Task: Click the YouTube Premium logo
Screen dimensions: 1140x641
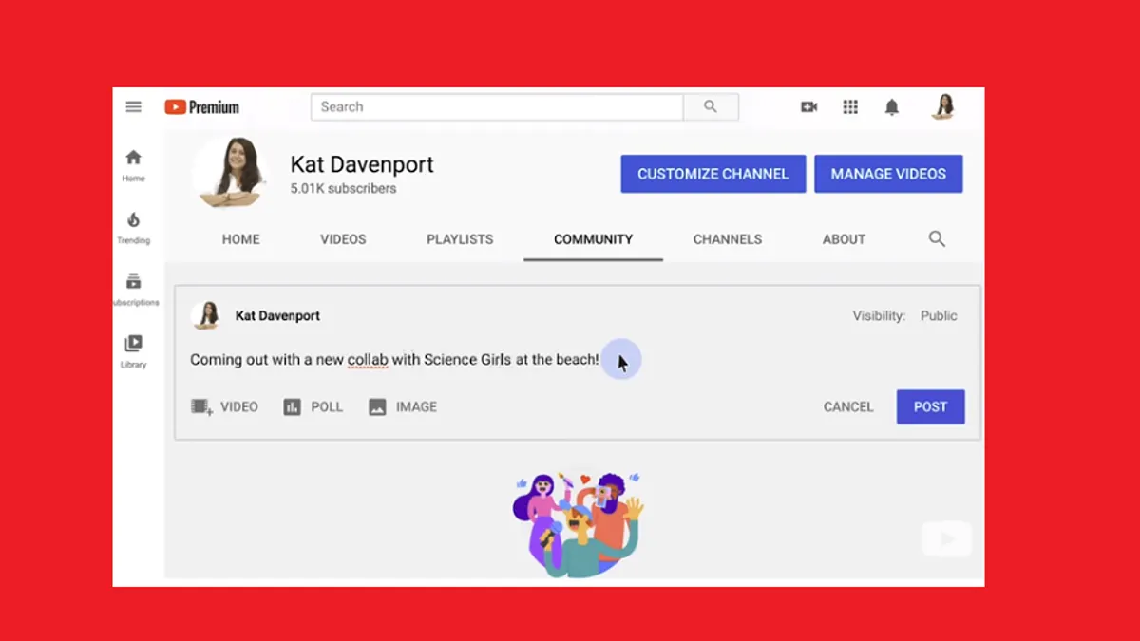Action: [201, 107]
